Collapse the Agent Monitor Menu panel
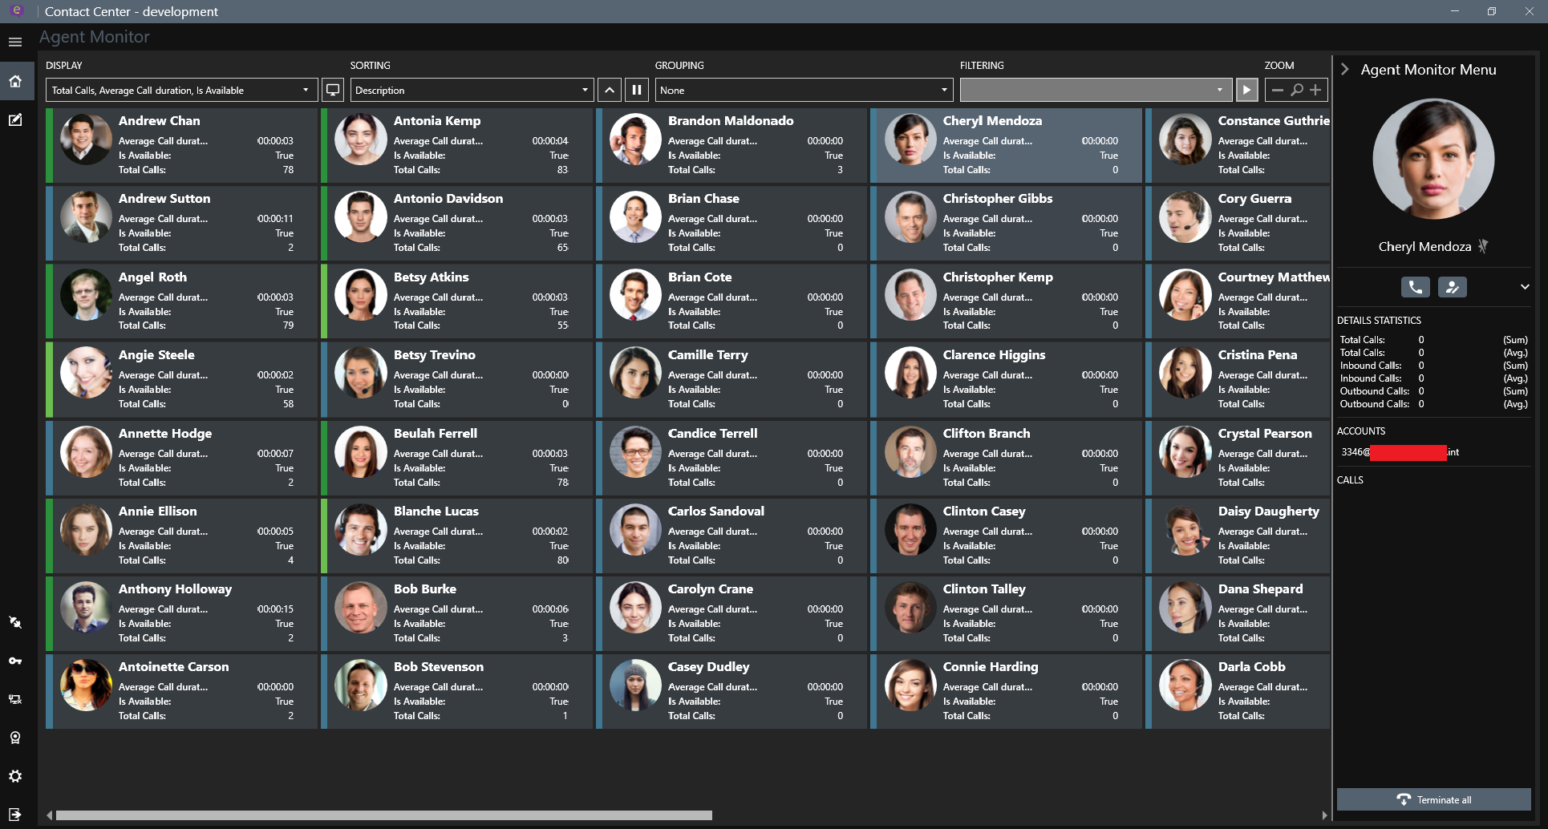Viewport: 1548px width, 829px height. 1345,69
